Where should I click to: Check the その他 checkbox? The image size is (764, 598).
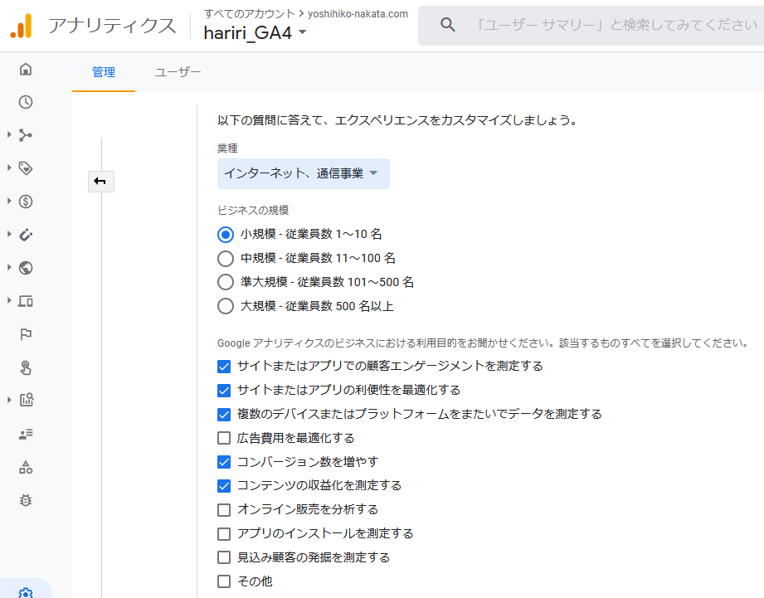(224, 581)
